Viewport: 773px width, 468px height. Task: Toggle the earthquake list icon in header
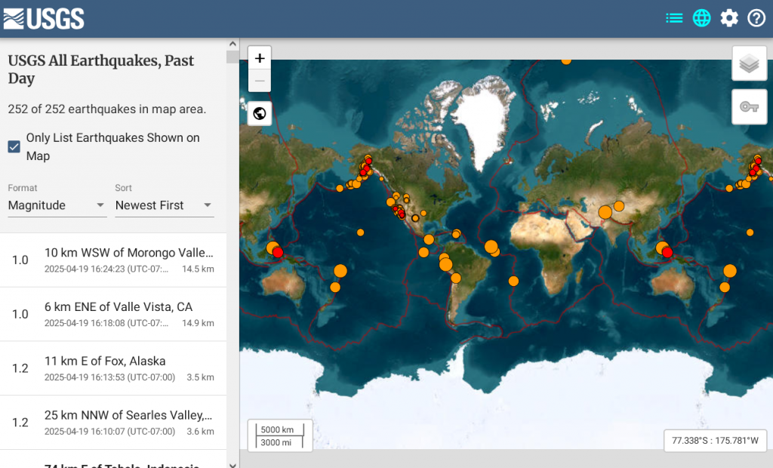pyautogui.click(x=674, y=18)
